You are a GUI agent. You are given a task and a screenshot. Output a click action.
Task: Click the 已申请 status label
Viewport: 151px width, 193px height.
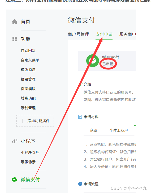[108, 64]
